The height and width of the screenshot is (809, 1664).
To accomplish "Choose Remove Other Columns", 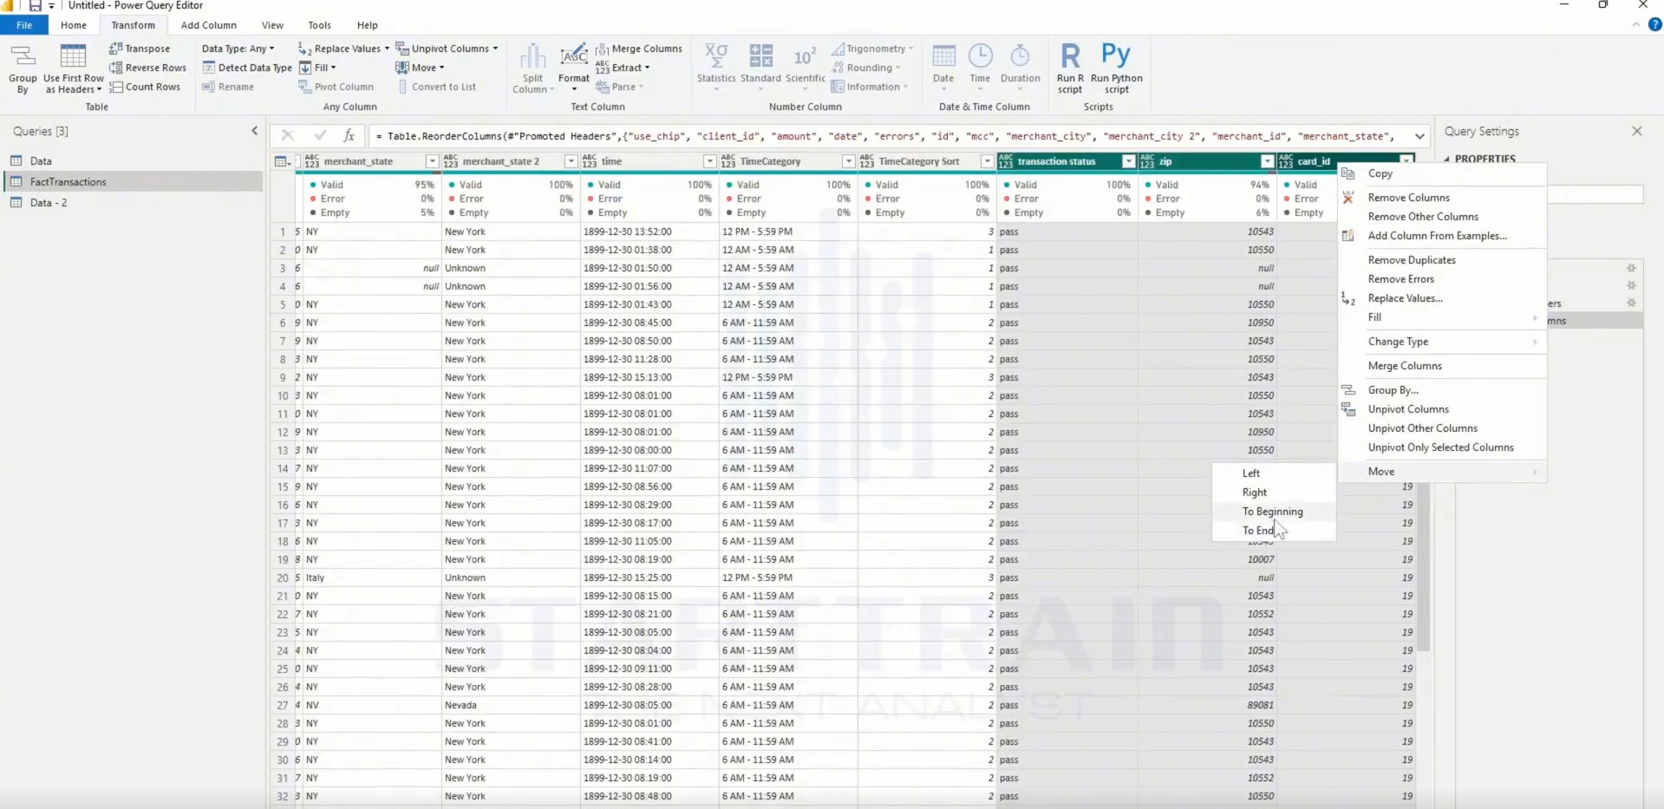I will point(1443,217).
